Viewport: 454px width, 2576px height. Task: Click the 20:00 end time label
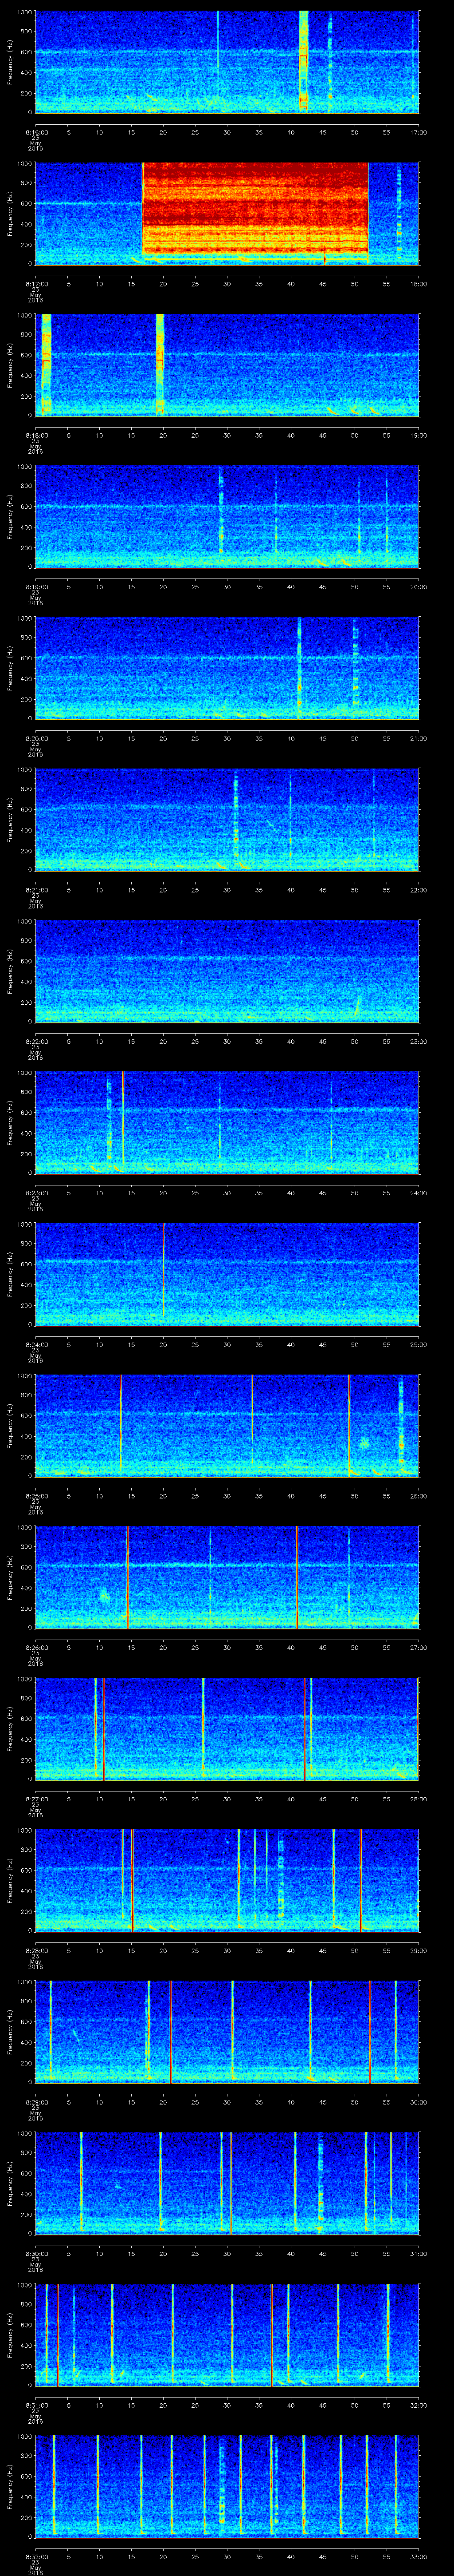click(418, 587)
